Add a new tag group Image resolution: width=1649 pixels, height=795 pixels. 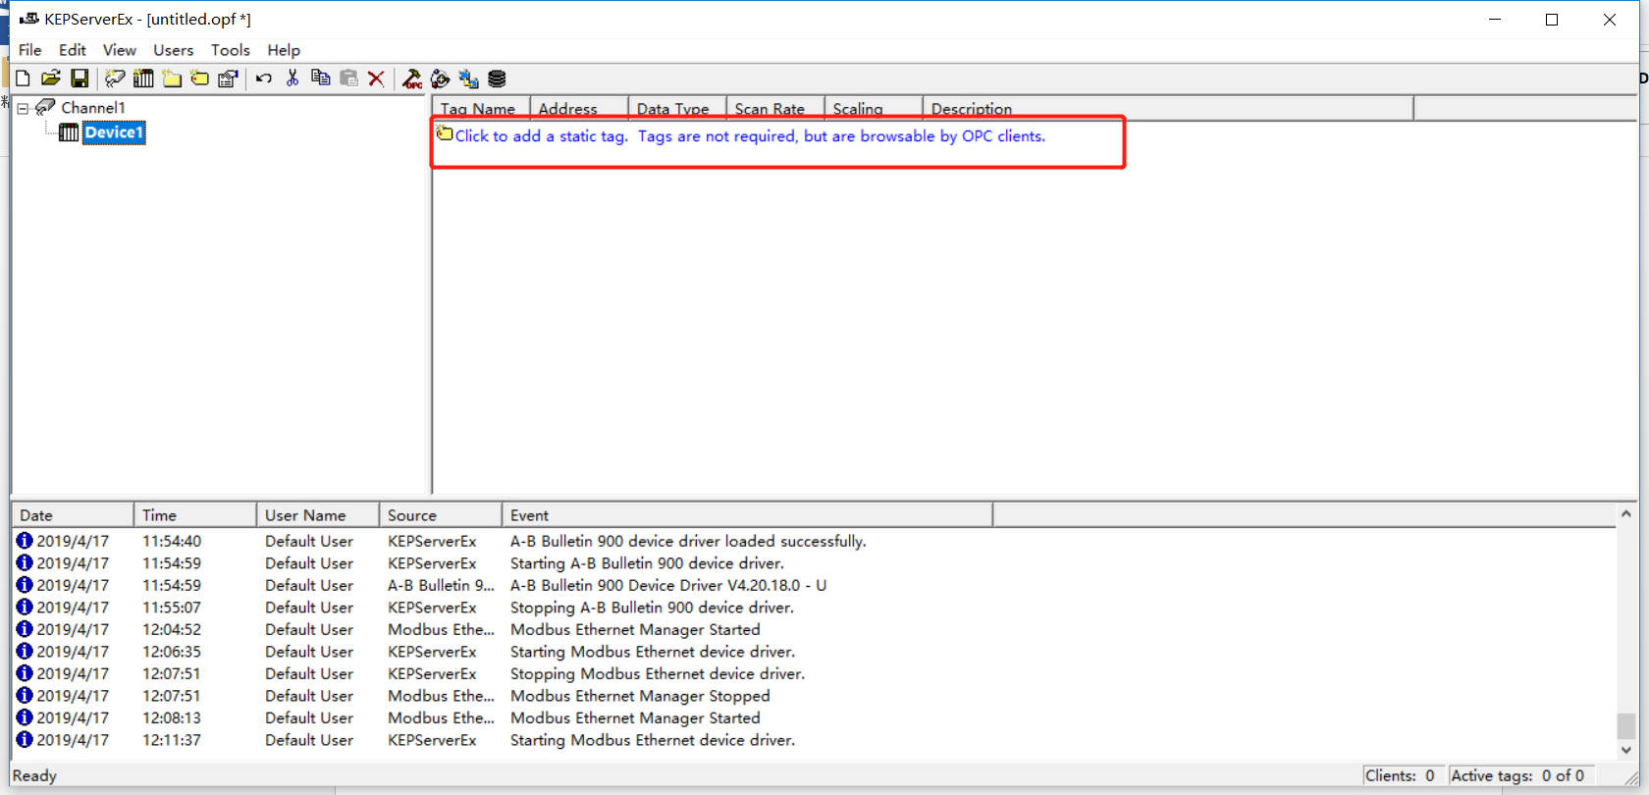tap(172, 79)
